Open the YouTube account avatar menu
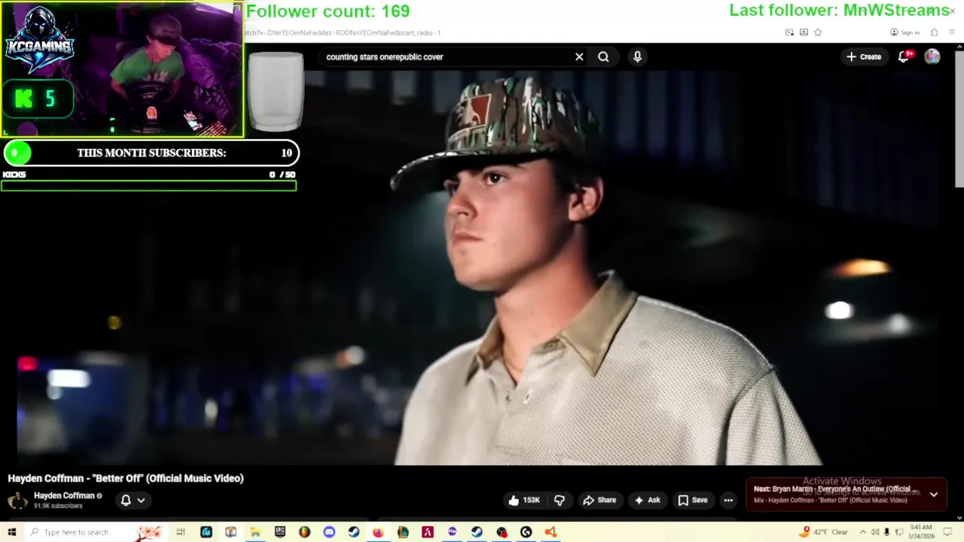Viewport: 964px width, 542px height. pos(932,56)
